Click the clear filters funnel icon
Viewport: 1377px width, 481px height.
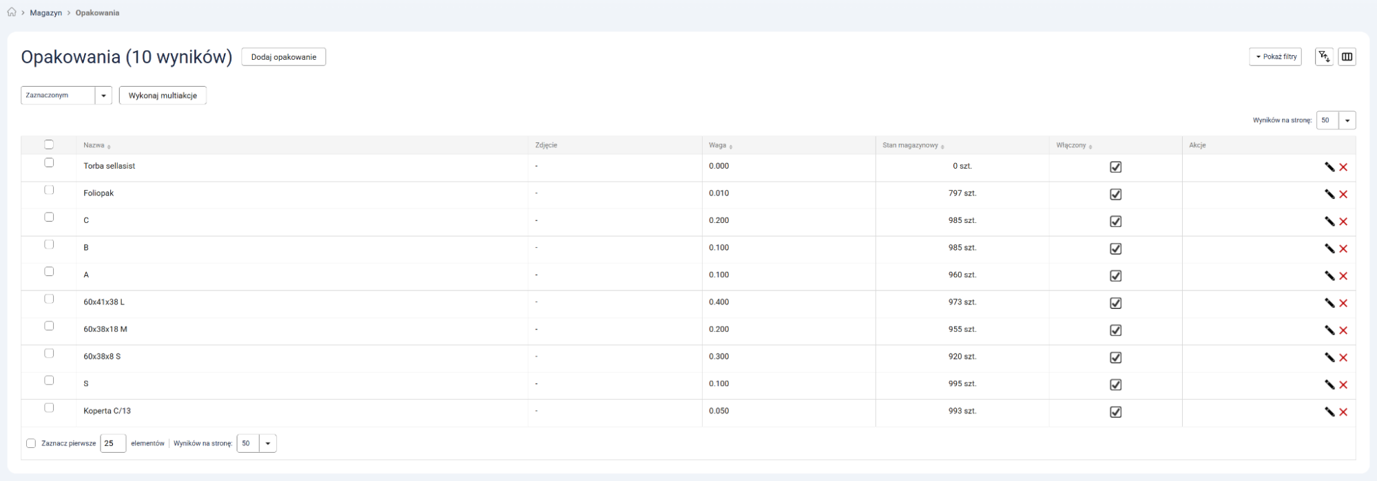point(1323,57)
